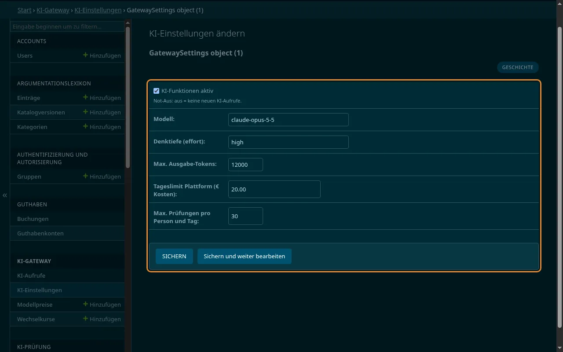Click the sidebar vertical scrollbar

tap(128, 97)
